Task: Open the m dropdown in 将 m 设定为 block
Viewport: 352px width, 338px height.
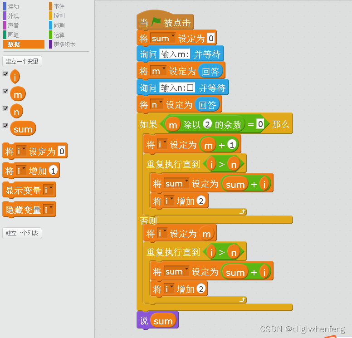Action: [158, 71]
